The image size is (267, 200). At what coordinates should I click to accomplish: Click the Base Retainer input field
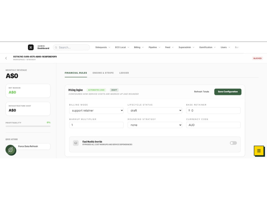213,110
